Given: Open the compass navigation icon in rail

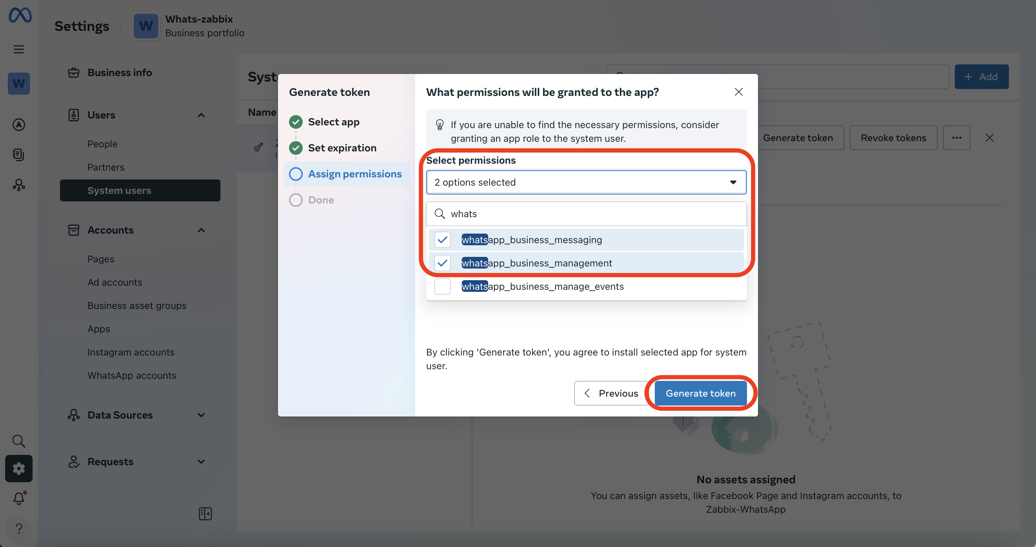Looking at the screenshot, I should coord(19,125).
